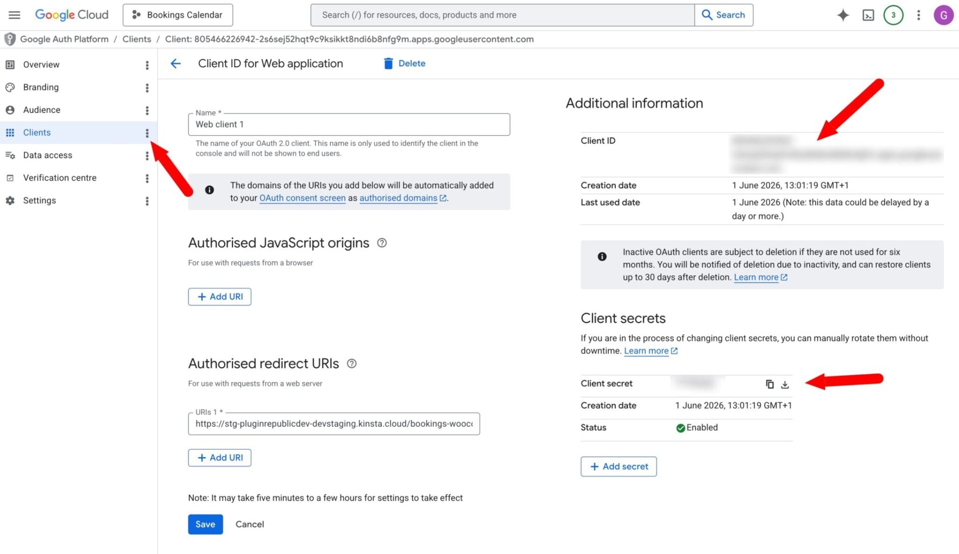Click the Client breadcrumb ending in googleusercontent.com

click(349, 39)
